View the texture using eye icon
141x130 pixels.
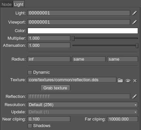(x=128, y=81)
